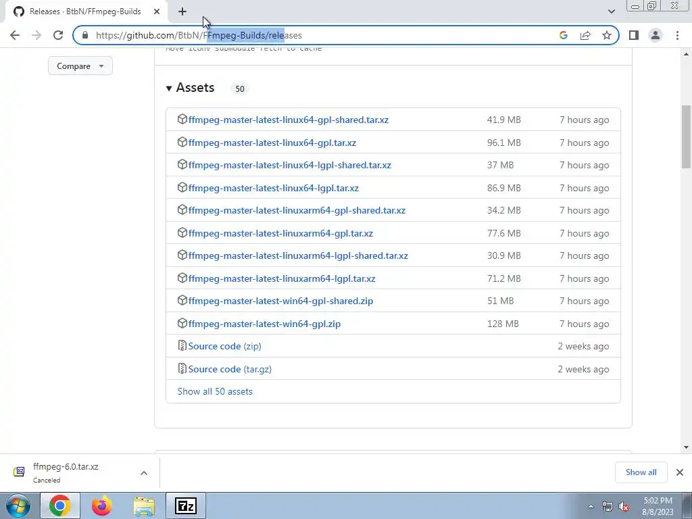Download ffmpeg-master-latest-linux64-lgpl-shared.tar.xz
The width and height of the screenshot is (692, 519).
point(289,165)
